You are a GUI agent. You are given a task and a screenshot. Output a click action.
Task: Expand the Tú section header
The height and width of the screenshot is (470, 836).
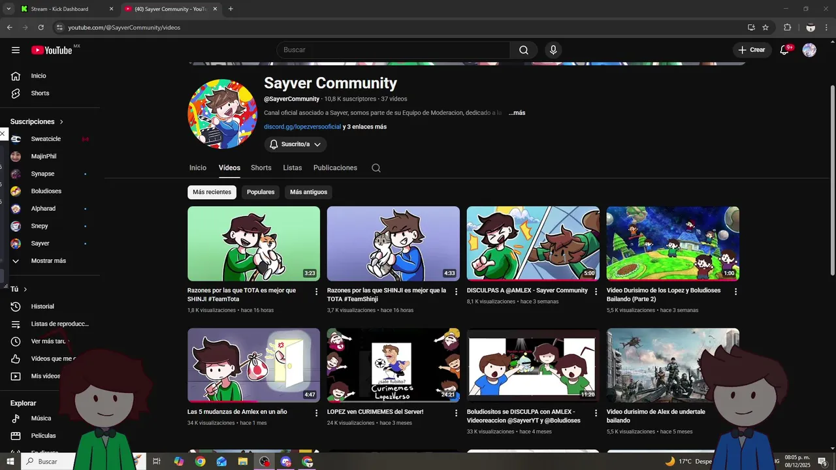(x=19, y=289)
